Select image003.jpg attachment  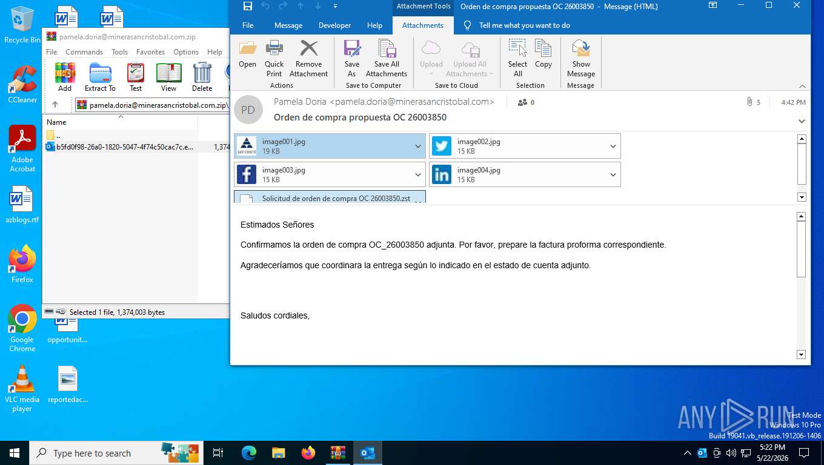[330, 175]
